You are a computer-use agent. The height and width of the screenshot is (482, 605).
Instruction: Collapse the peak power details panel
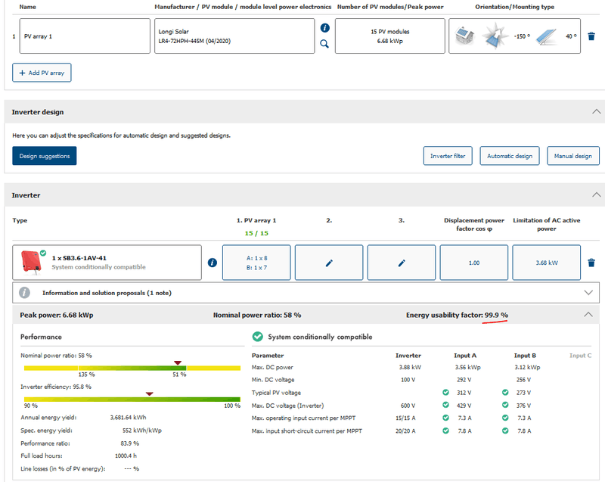tap(588, 314)
